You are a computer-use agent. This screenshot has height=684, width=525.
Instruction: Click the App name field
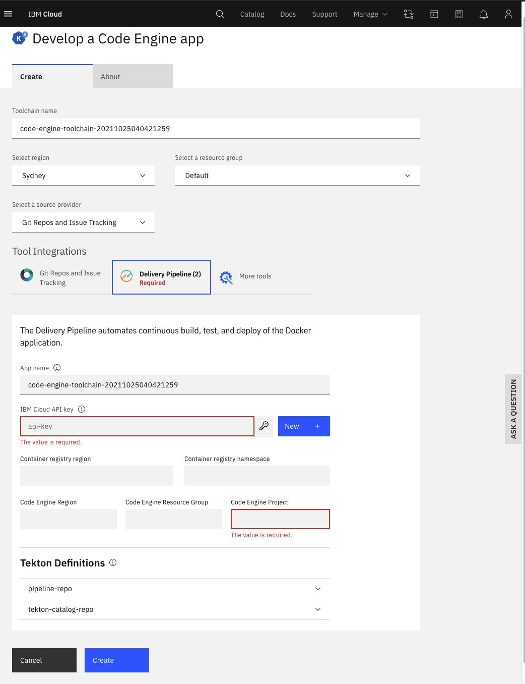pyautogui.click(x=175, y=385)
